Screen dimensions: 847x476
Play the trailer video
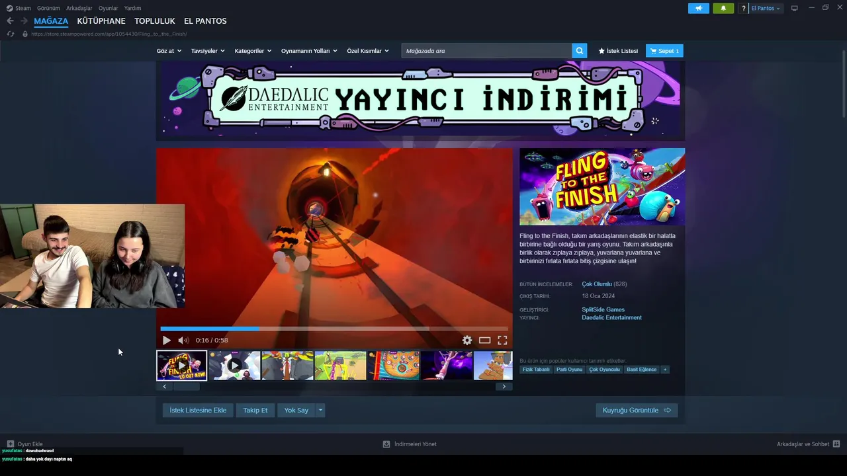[x=166, y=340]
